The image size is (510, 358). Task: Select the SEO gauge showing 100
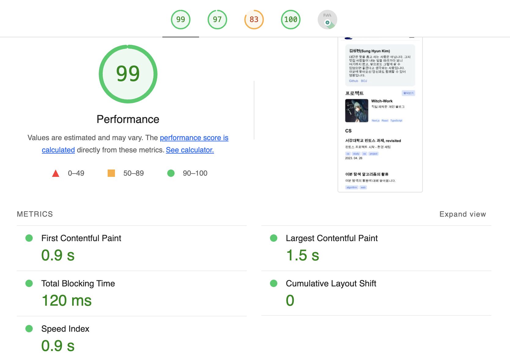(x=290, y=19)
